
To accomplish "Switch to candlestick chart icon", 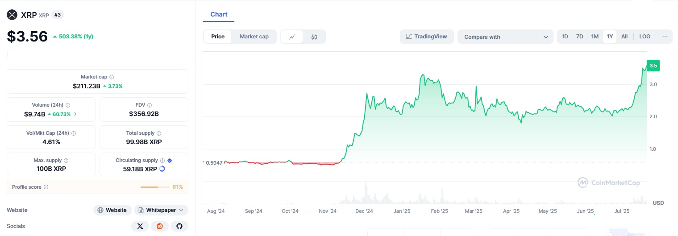I will (314, 37).
